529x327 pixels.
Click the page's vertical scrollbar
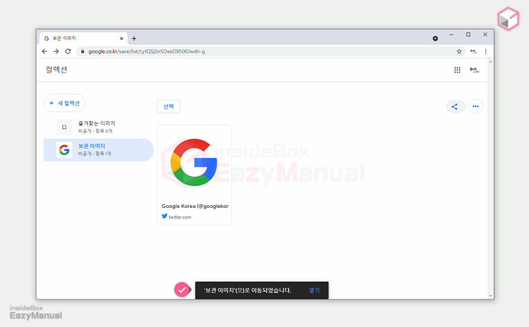coord(491,178)
